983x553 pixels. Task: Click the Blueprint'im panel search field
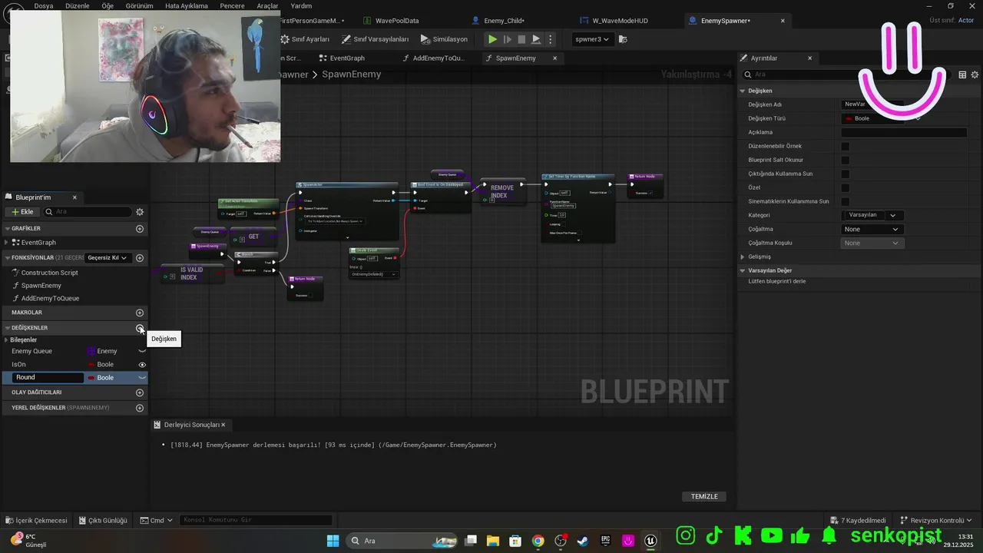point(88,212)
